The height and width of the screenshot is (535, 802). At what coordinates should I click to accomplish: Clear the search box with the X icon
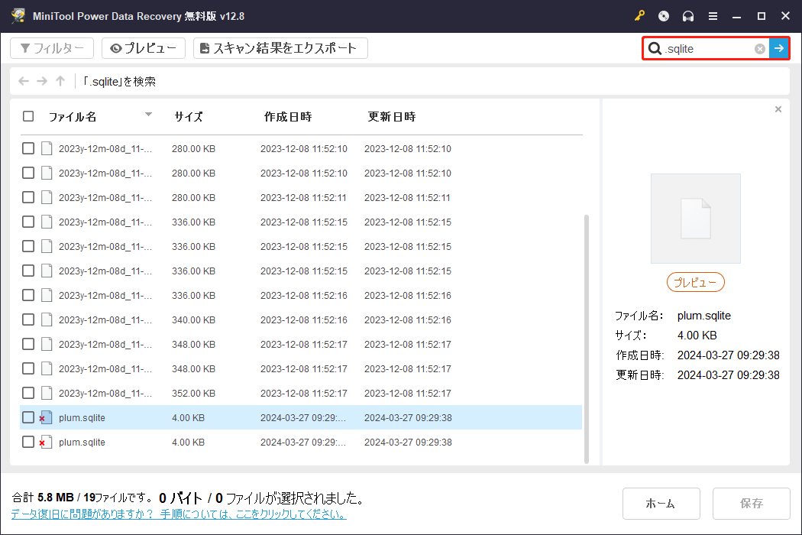point(759,48)
